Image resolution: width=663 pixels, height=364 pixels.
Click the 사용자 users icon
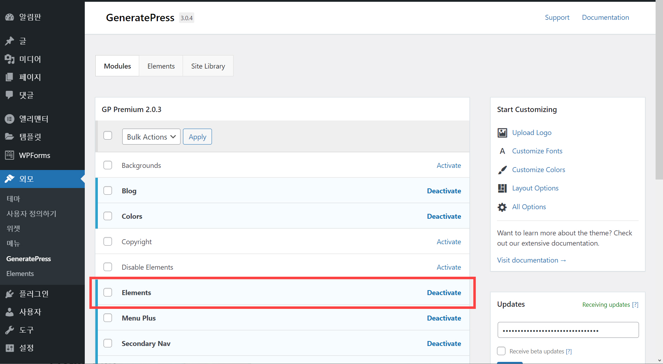pyautogui.click(x=10, y=312)
